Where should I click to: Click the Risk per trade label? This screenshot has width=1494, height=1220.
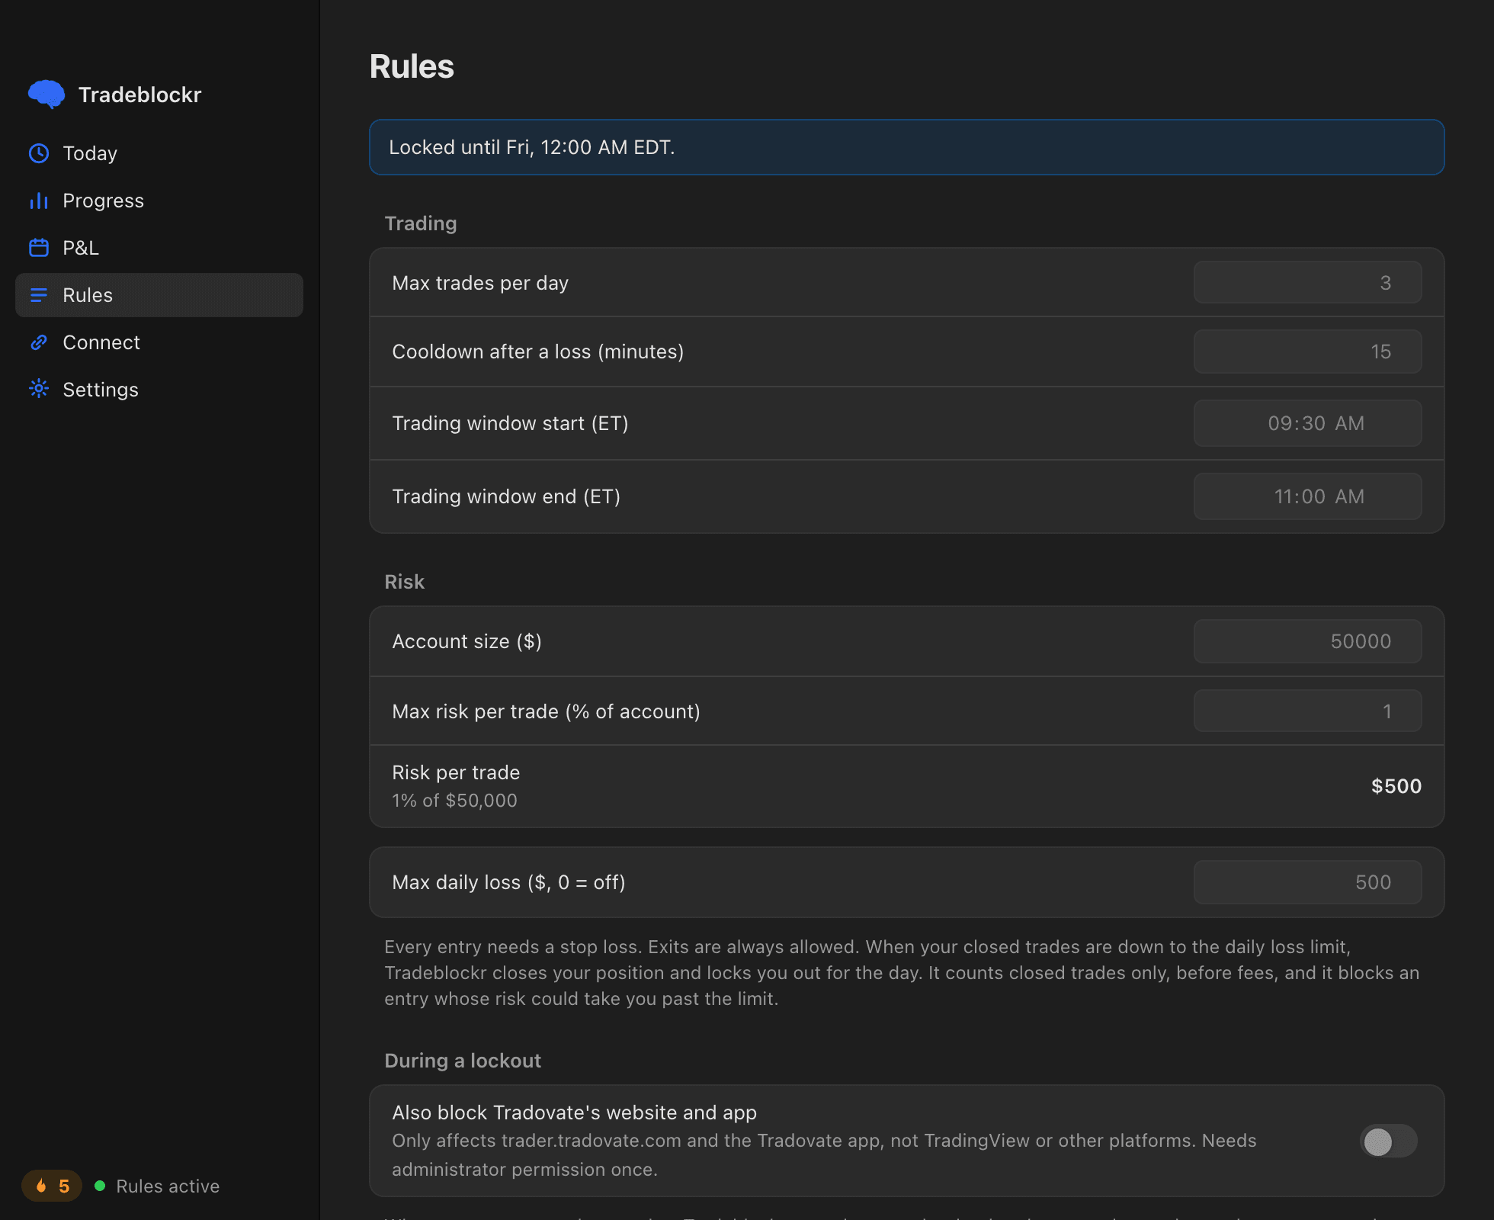click(x=456, y=772)
